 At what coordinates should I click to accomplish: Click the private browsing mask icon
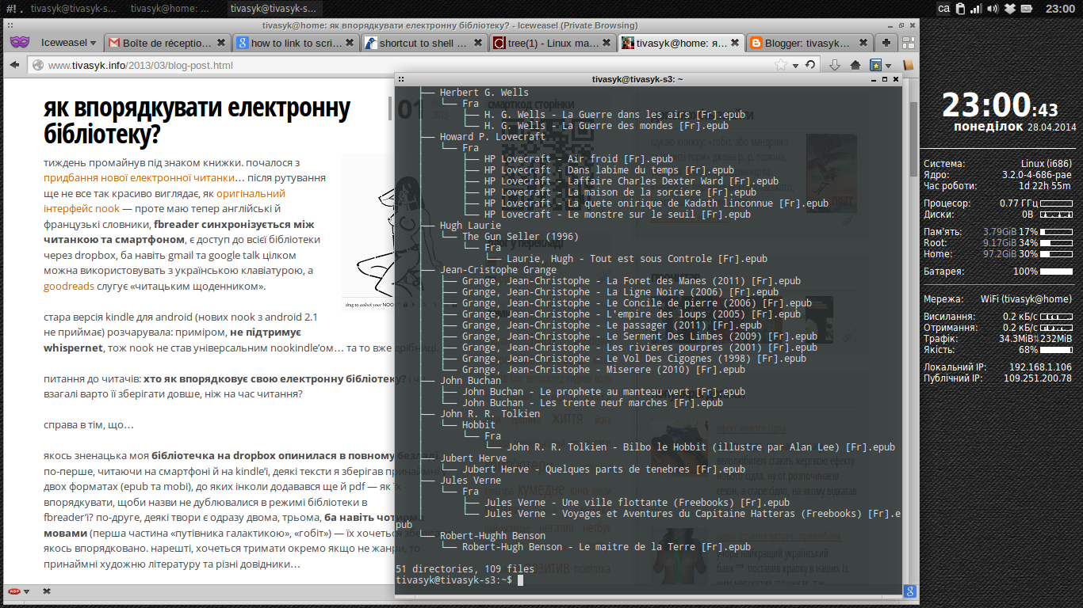[19, 43]
